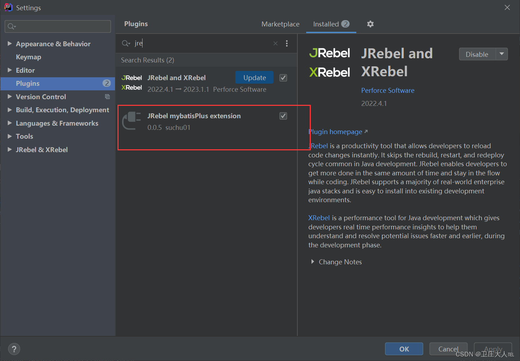
Task: Select JRebel mybatisPlus extension plugin row
Action: (x=206, y=122)
